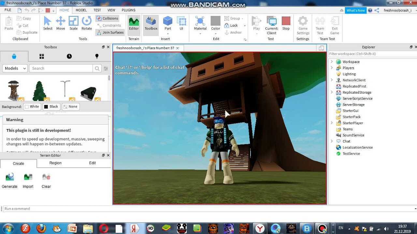This screenshot has height=234, width=417.
Task: Stop the running test
Action: coord(286,23)
